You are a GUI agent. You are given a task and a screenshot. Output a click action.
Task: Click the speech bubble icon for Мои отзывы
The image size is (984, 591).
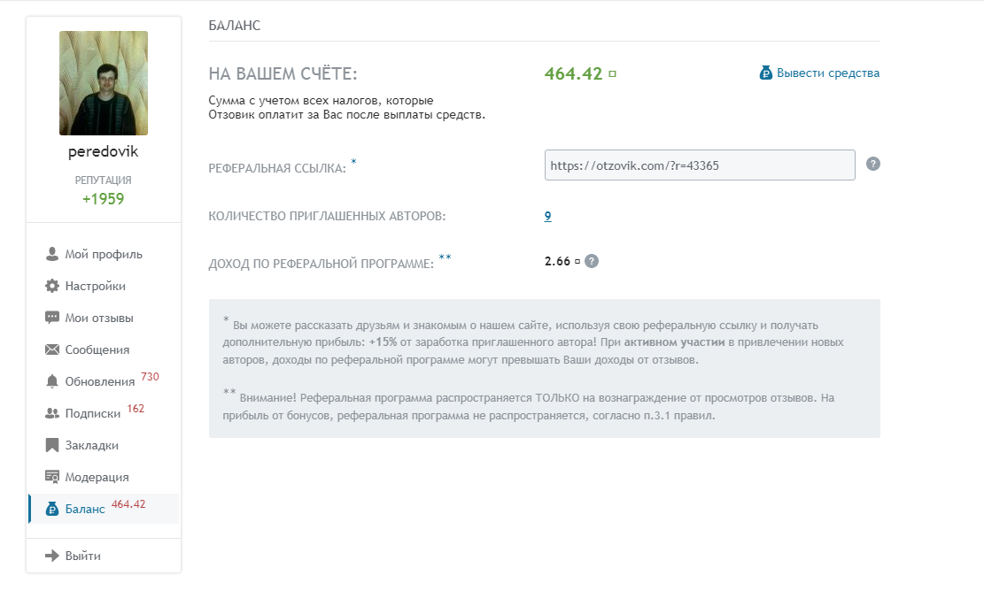coord(51,319)
